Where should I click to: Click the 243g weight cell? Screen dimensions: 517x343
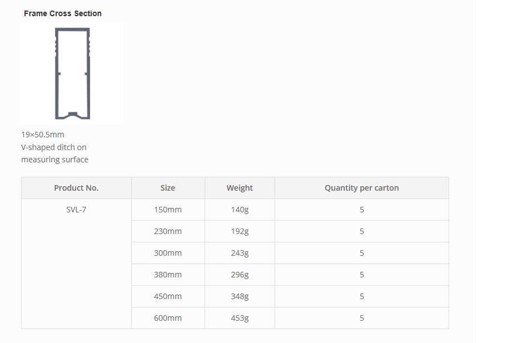[x=240, y=253]
